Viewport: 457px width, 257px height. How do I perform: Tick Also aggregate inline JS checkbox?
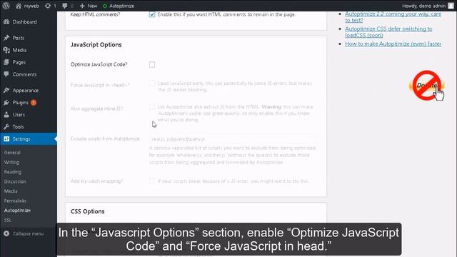click(x=152, y=107)
